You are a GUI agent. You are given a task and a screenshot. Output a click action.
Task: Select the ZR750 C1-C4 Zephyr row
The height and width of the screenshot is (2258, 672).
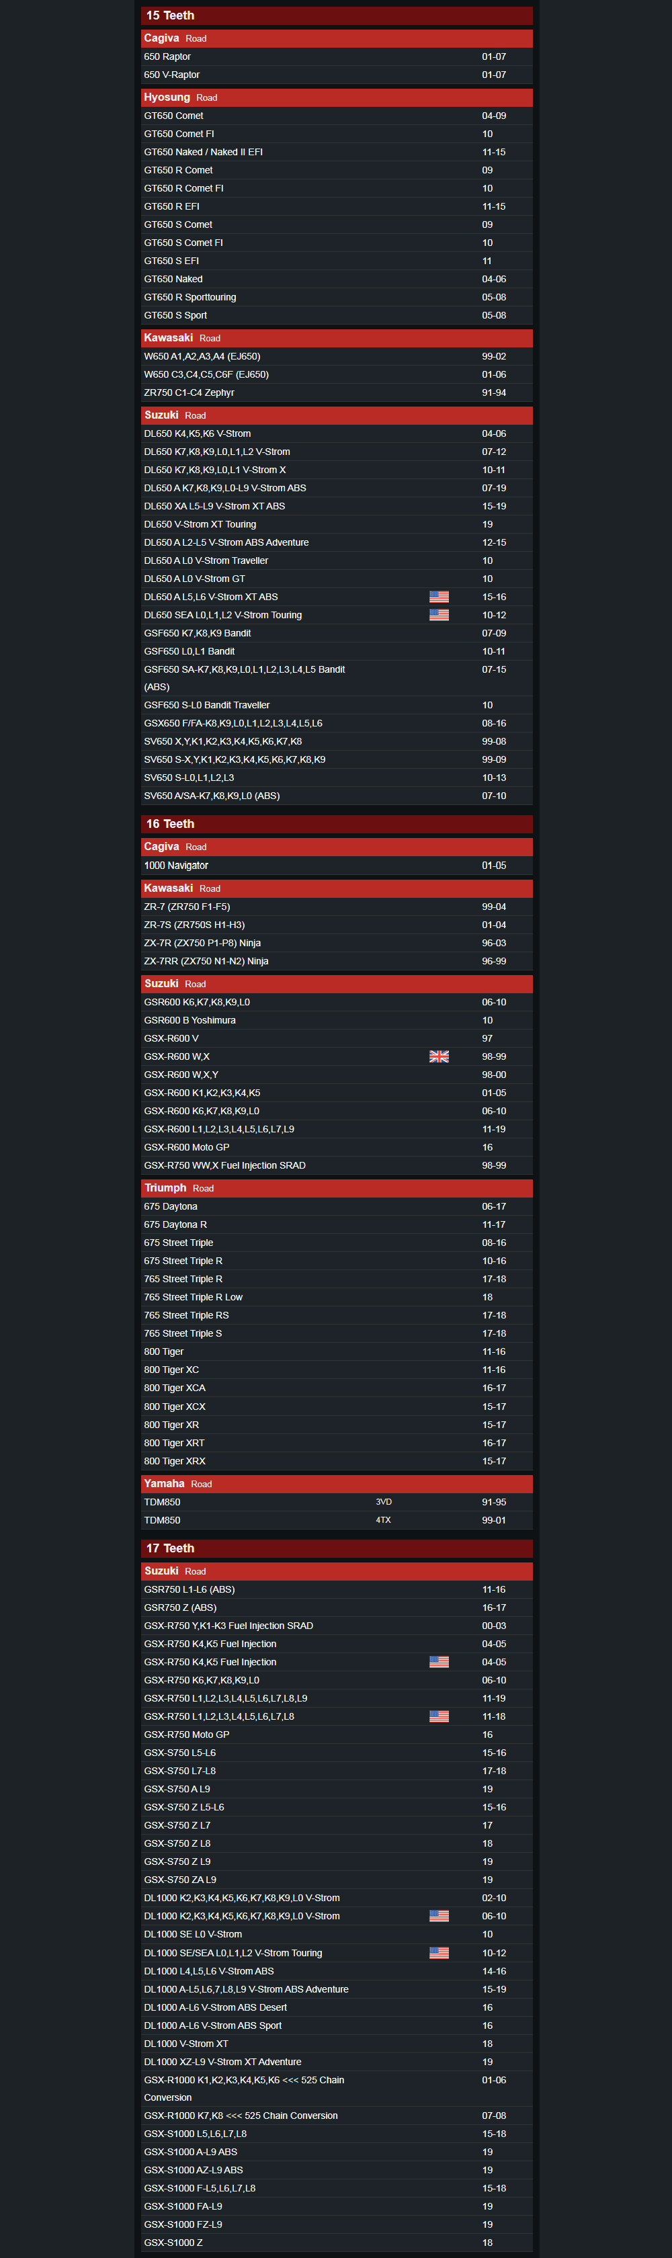click(x=337, y=392)
